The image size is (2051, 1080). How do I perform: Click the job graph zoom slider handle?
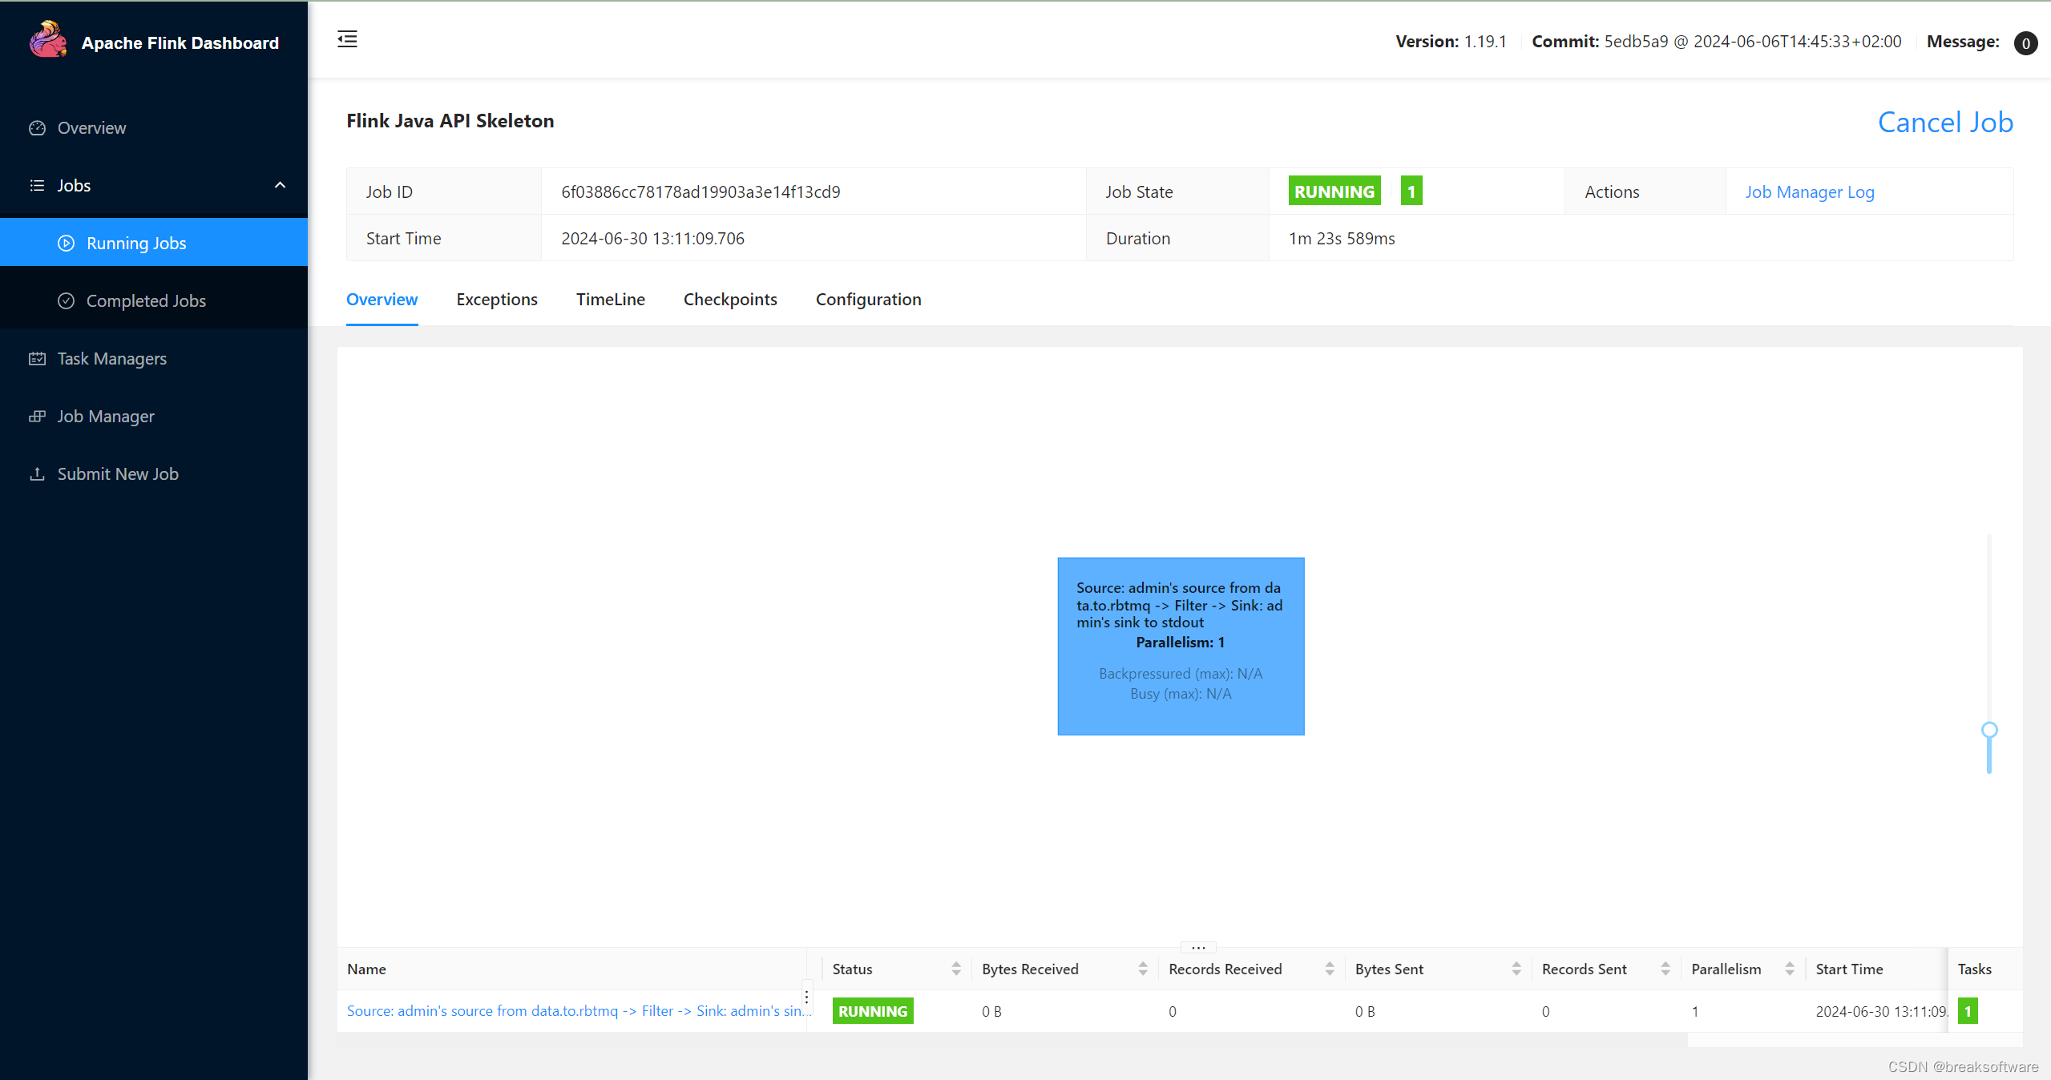(1989, 730)
